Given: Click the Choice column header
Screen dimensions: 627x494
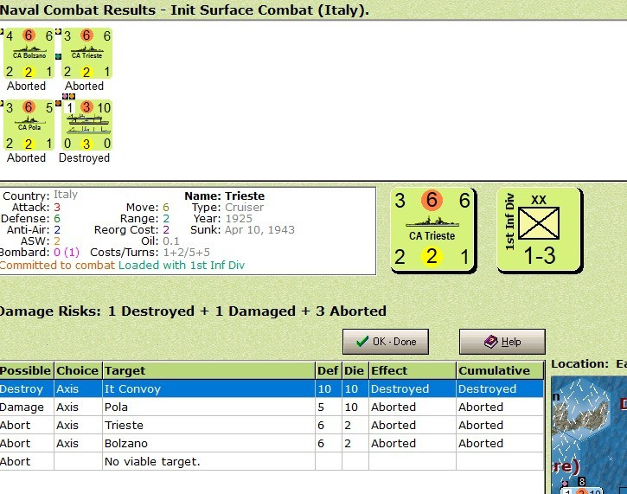Looking at the screenshot, I should (x=78, y=370).
